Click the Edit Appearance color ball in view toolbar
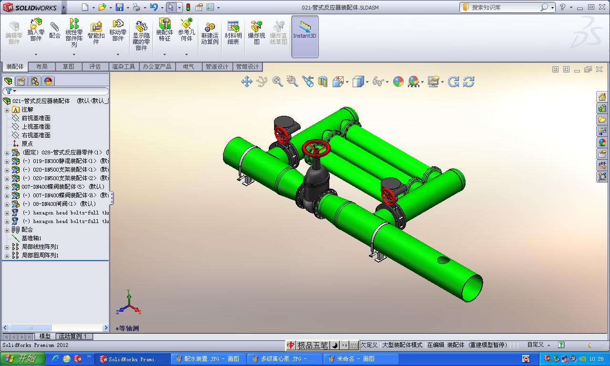This screenshot has height=366, width=610. (398, 81)
